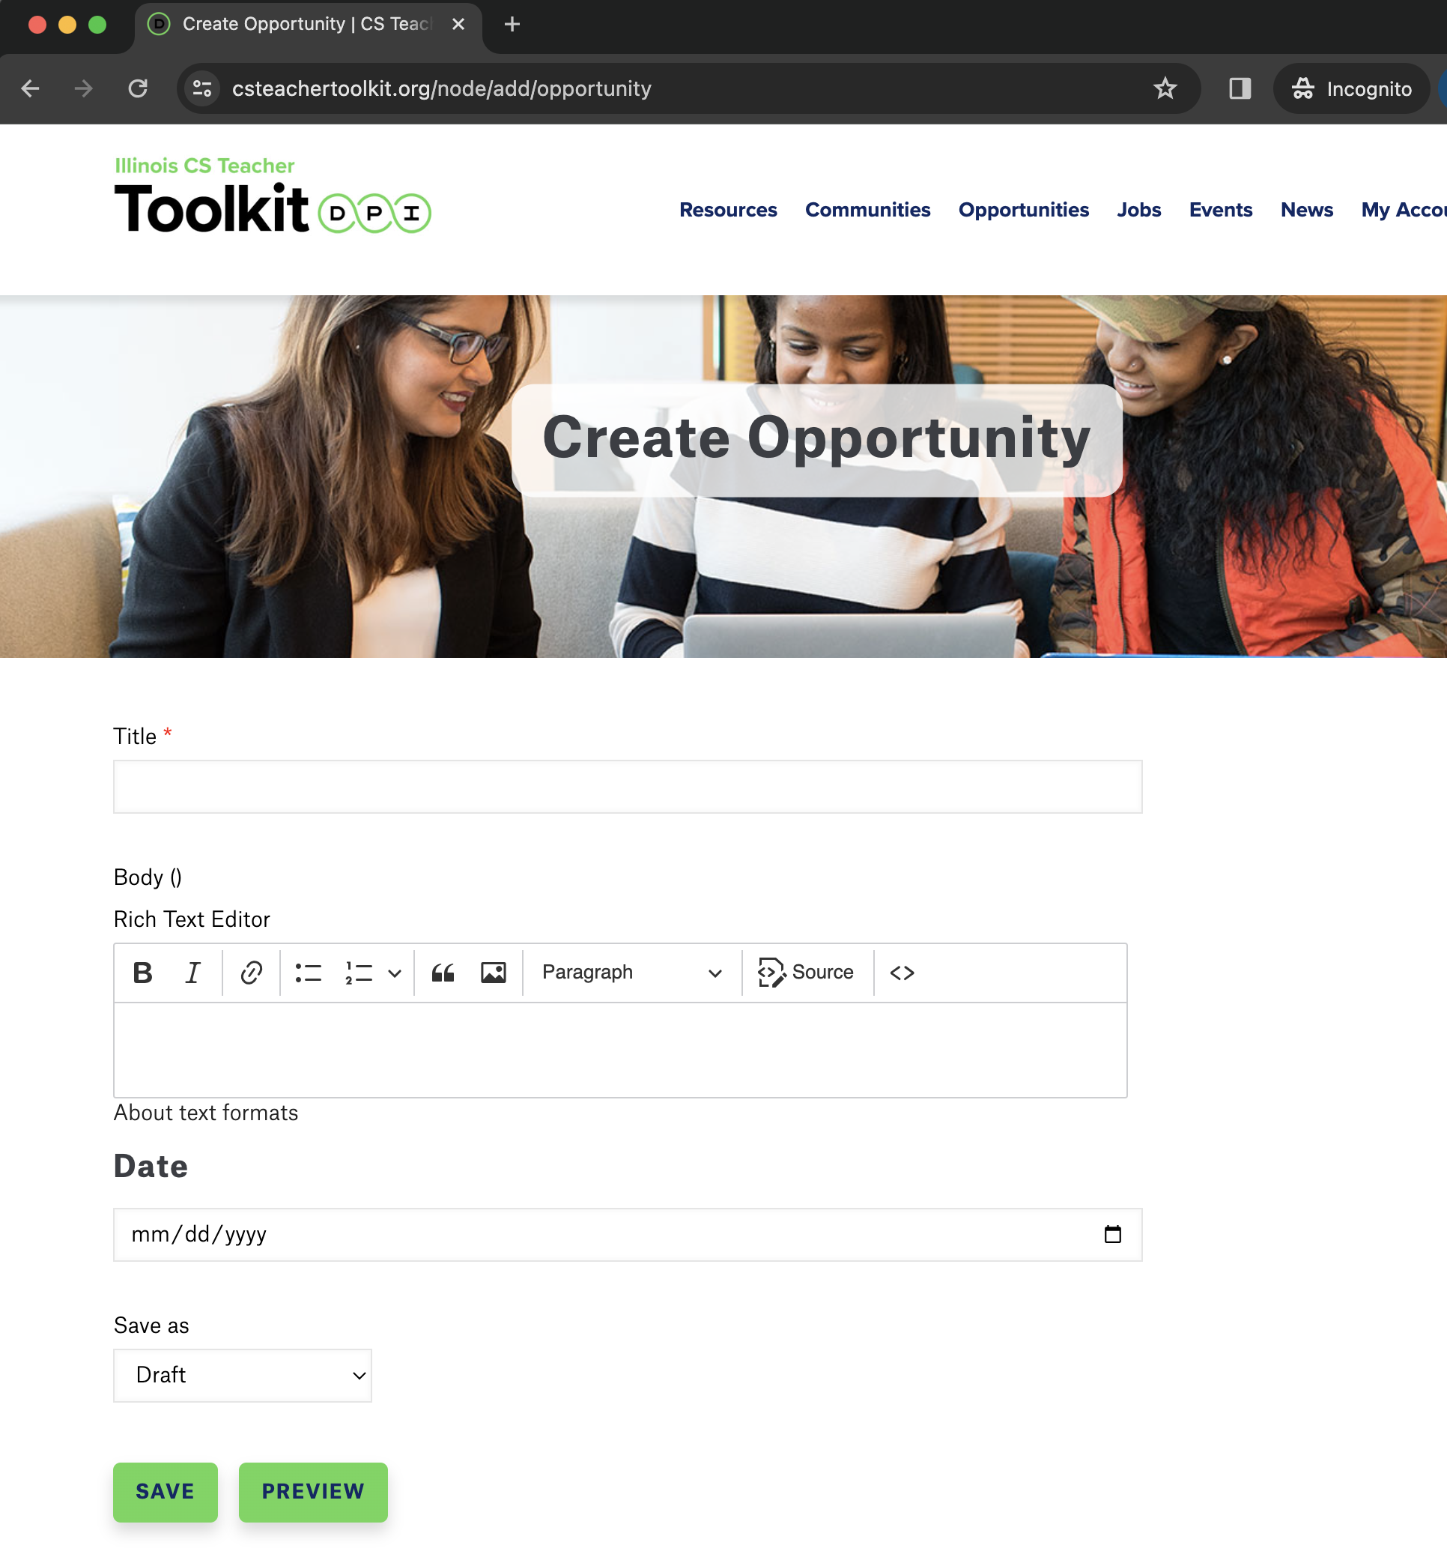Toggle italic formatting in the editor
This screenshot has width=1447, height=1566.
point(192,972)
